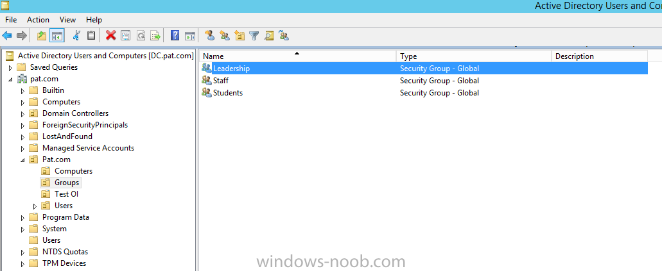Open the View menu
The height and width of the screenshot is (271, 662).
67,20
